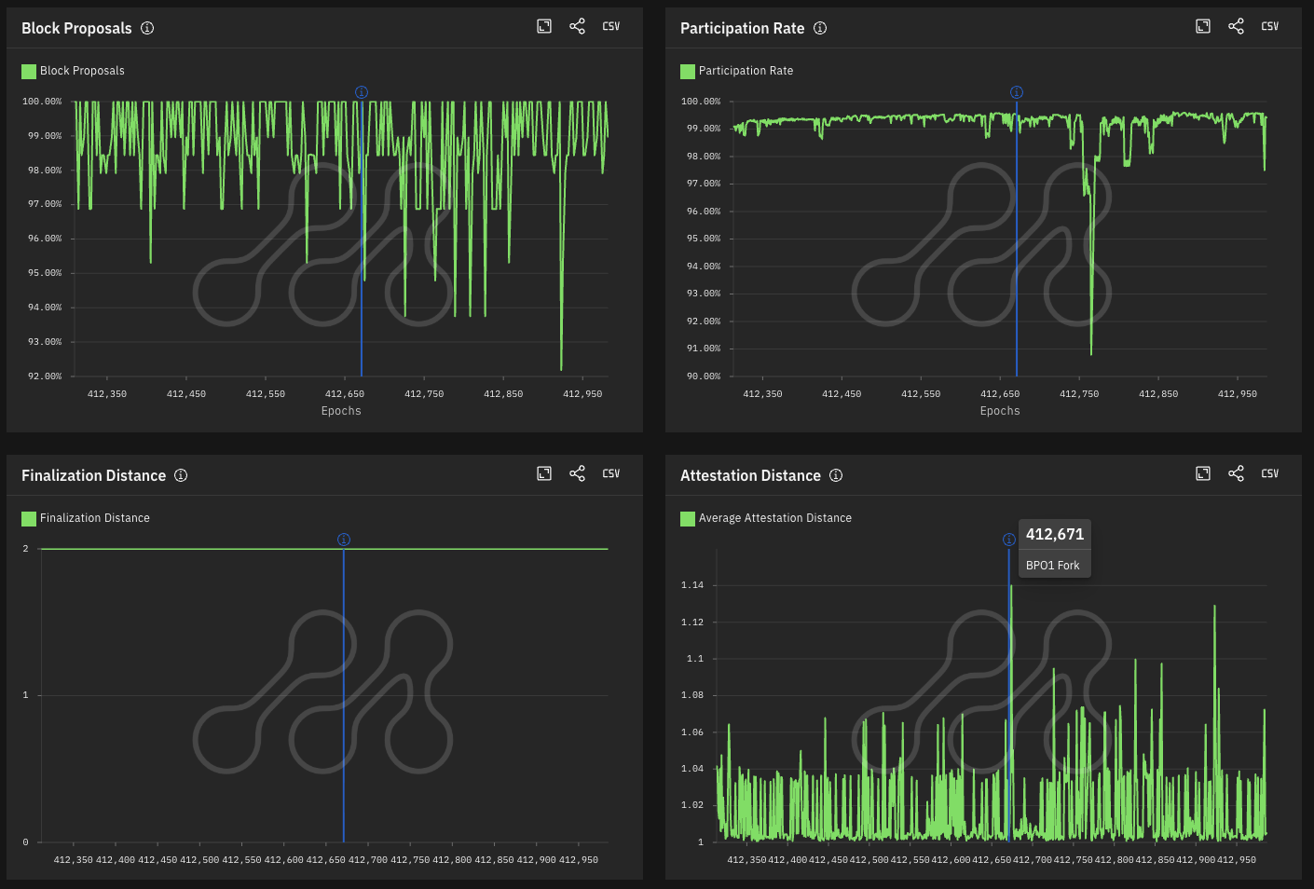Viewport: 1314px width, 889px height.
Task: Download Block Proposals data as CSV
Action: (610, 26)
